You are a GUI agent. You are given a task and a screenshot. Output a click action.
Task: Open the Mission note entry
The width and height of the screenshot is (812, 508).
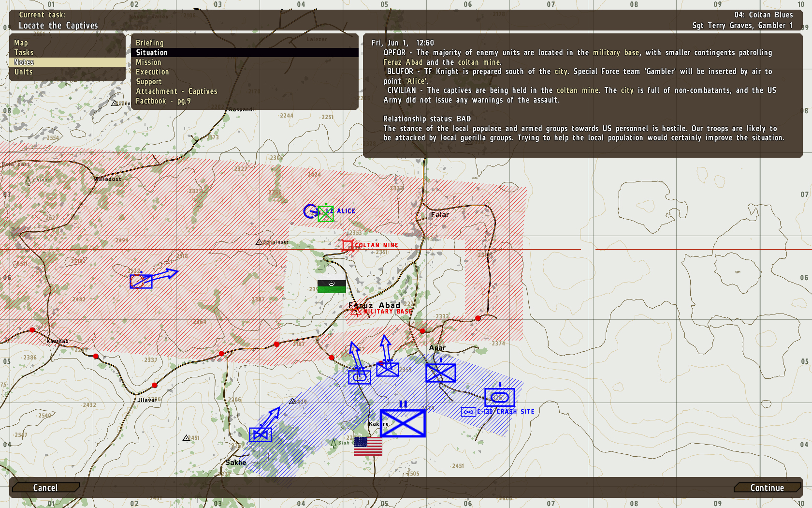tap(245, 62)
